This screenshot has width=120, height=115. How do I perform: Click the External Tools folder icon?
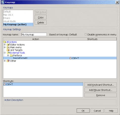8,53
